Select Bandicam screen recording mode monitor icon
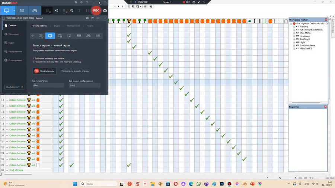The height and width of the screenshot is (188, 335). tap(7, 10)
